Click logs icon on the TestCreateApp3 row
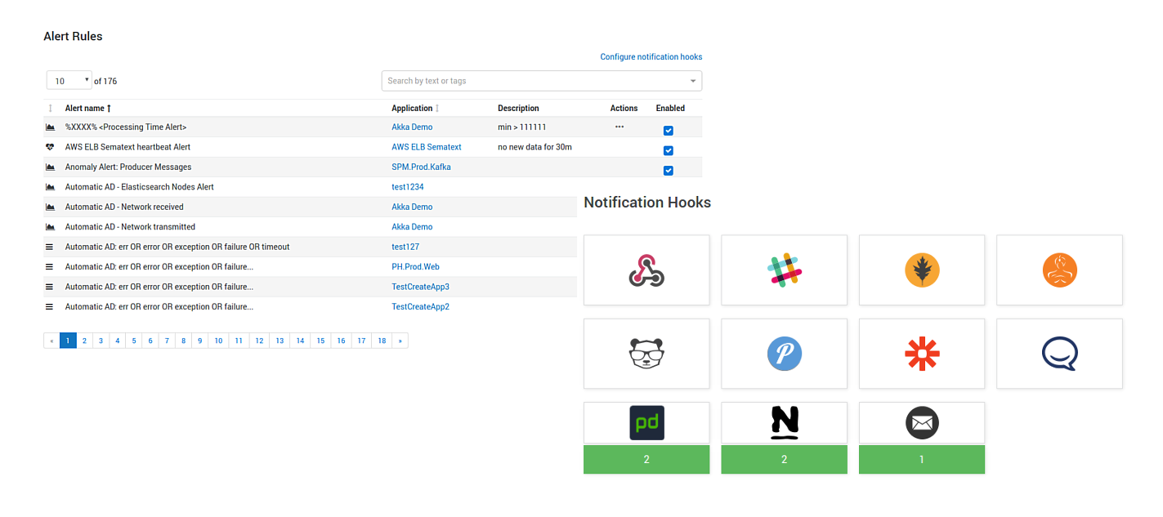This screenshot has height=517, width=1163. point(49,287)
